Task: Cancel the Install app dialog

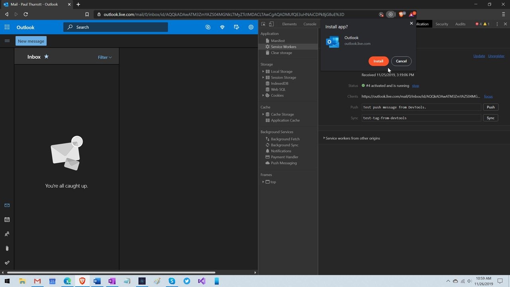Action: coord(401,61)
